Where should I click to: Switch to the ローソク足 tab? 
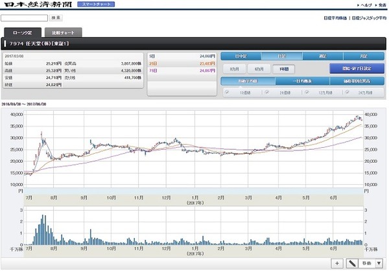tap(23, 32)
